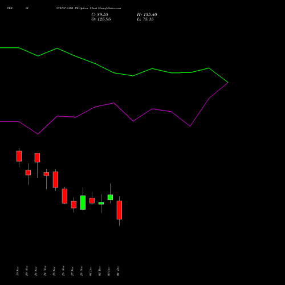Click the thin green candlestick for 02 Dec
Screen dimensions: 285x285
pyautogui.click(x=101, y=203)
